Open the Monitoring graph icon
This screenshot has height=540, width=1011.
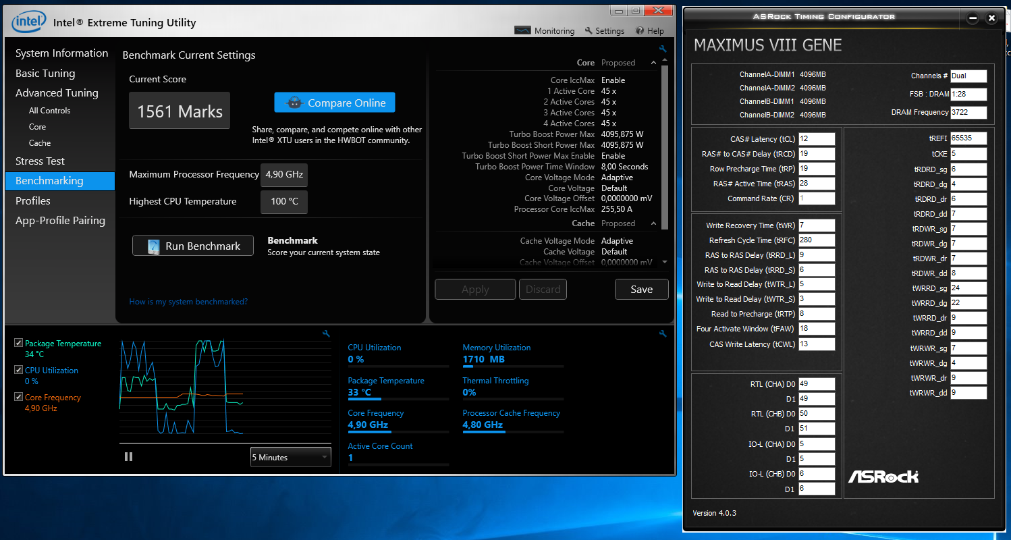pos(522,30)
